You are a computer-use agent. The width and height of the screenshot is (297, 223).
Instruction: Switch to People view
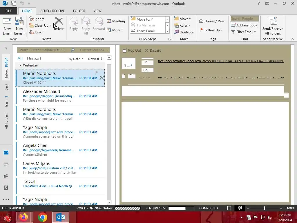coord(6,176)
